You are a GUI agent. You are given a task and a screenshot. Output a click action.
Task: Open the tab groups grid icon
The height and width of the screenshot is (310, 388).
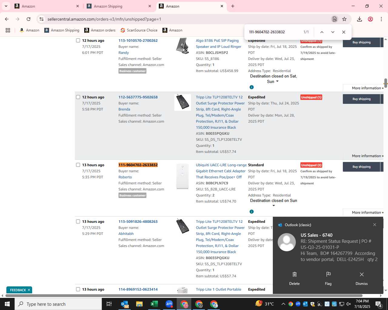coord(8,30)
